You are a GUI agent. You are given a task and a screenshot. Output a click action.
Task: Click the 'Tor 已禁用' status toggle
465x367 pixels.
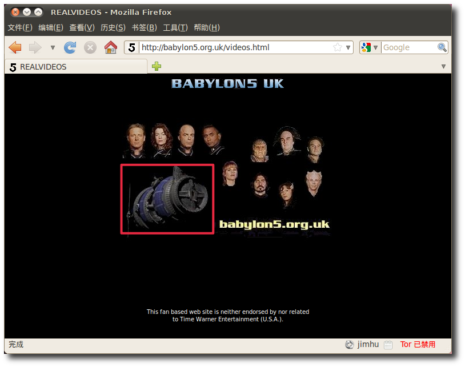click(418, 344)
